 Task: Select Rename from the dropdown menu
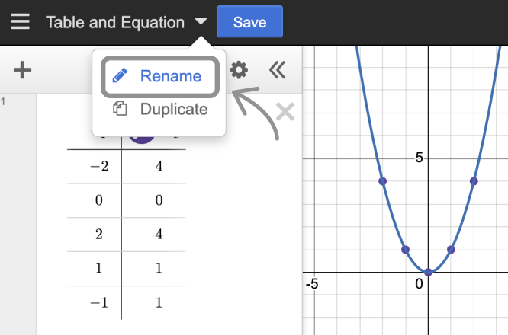click(x=170, y=76)
